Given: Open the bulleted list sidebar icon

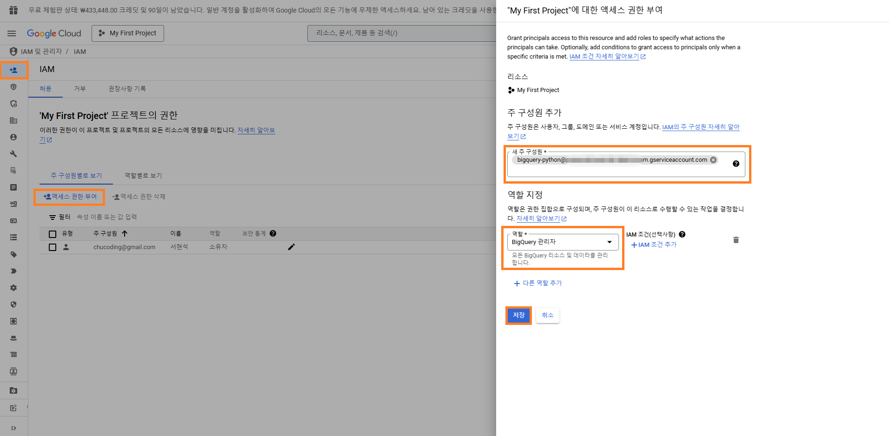Looking at the screenshot, I should (x=13, y=238).
